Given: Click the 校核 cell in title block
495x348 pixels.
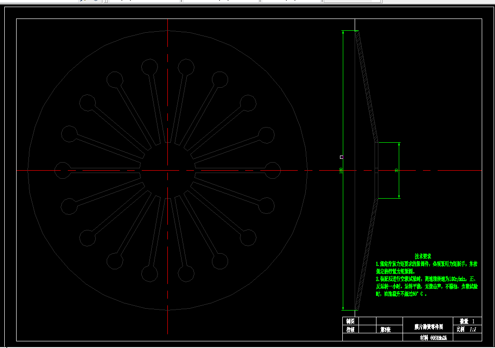Looking at the screenshot, I should click(350, 330).
